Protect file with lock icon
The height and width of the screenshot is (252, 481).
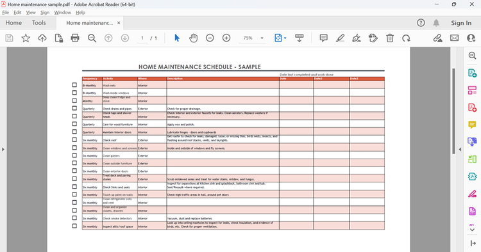pos(58,38)
